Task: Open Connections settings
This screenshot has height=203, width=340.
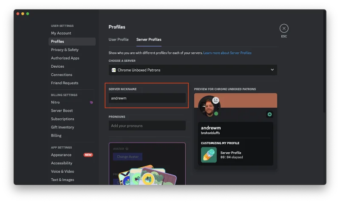Action: click(72, 74)
